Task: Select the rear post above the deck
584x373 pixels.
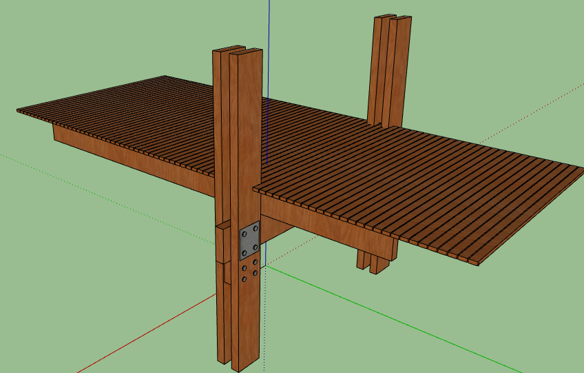Action: (390, 69)
